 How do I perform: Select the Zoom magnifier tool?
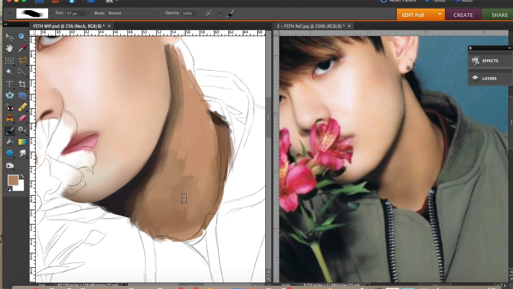22,37
